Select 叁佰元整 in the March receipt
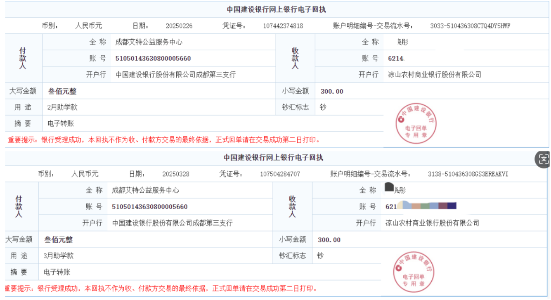Image resolution: width=551 pixels, height=300 pixels. point(59,240)
